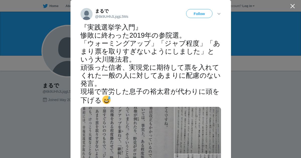This screenshot has height=158, width=301.
Task: Click the profile page @6k9UHhJLjqgL handle
Action: pos(56,92)
